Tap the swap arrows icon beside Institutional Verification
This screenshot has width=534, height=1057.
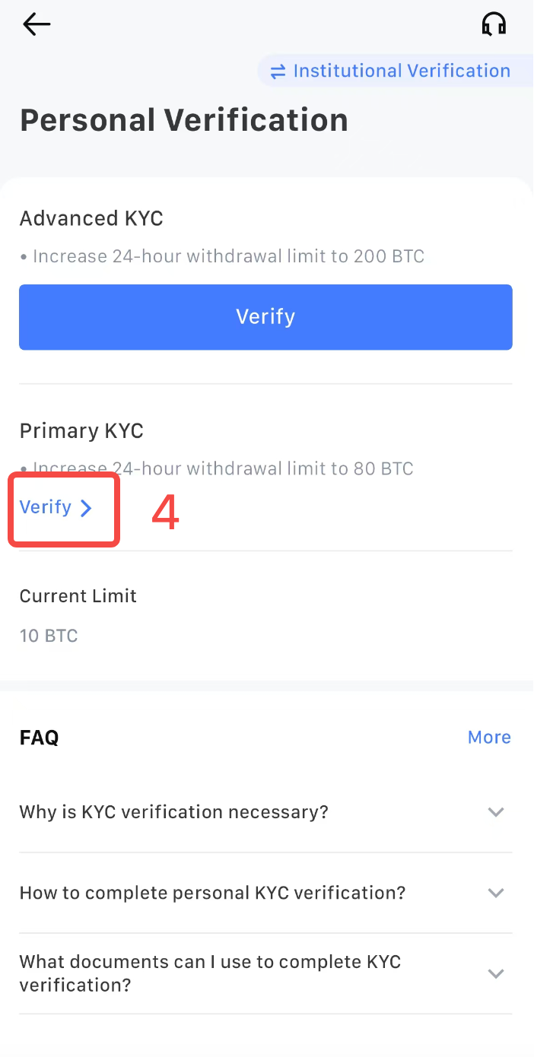(278, 71)
